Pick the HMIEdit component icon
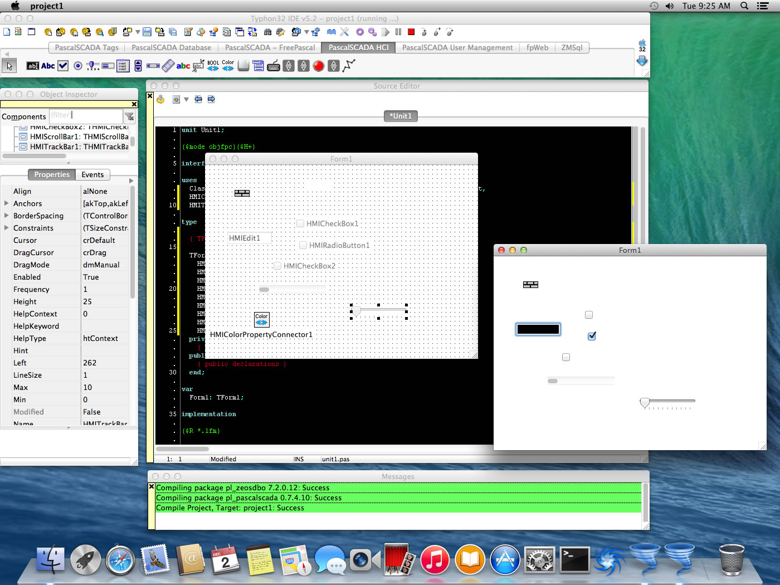This screenshot has width=780, height=585. [x=33, y=66]
